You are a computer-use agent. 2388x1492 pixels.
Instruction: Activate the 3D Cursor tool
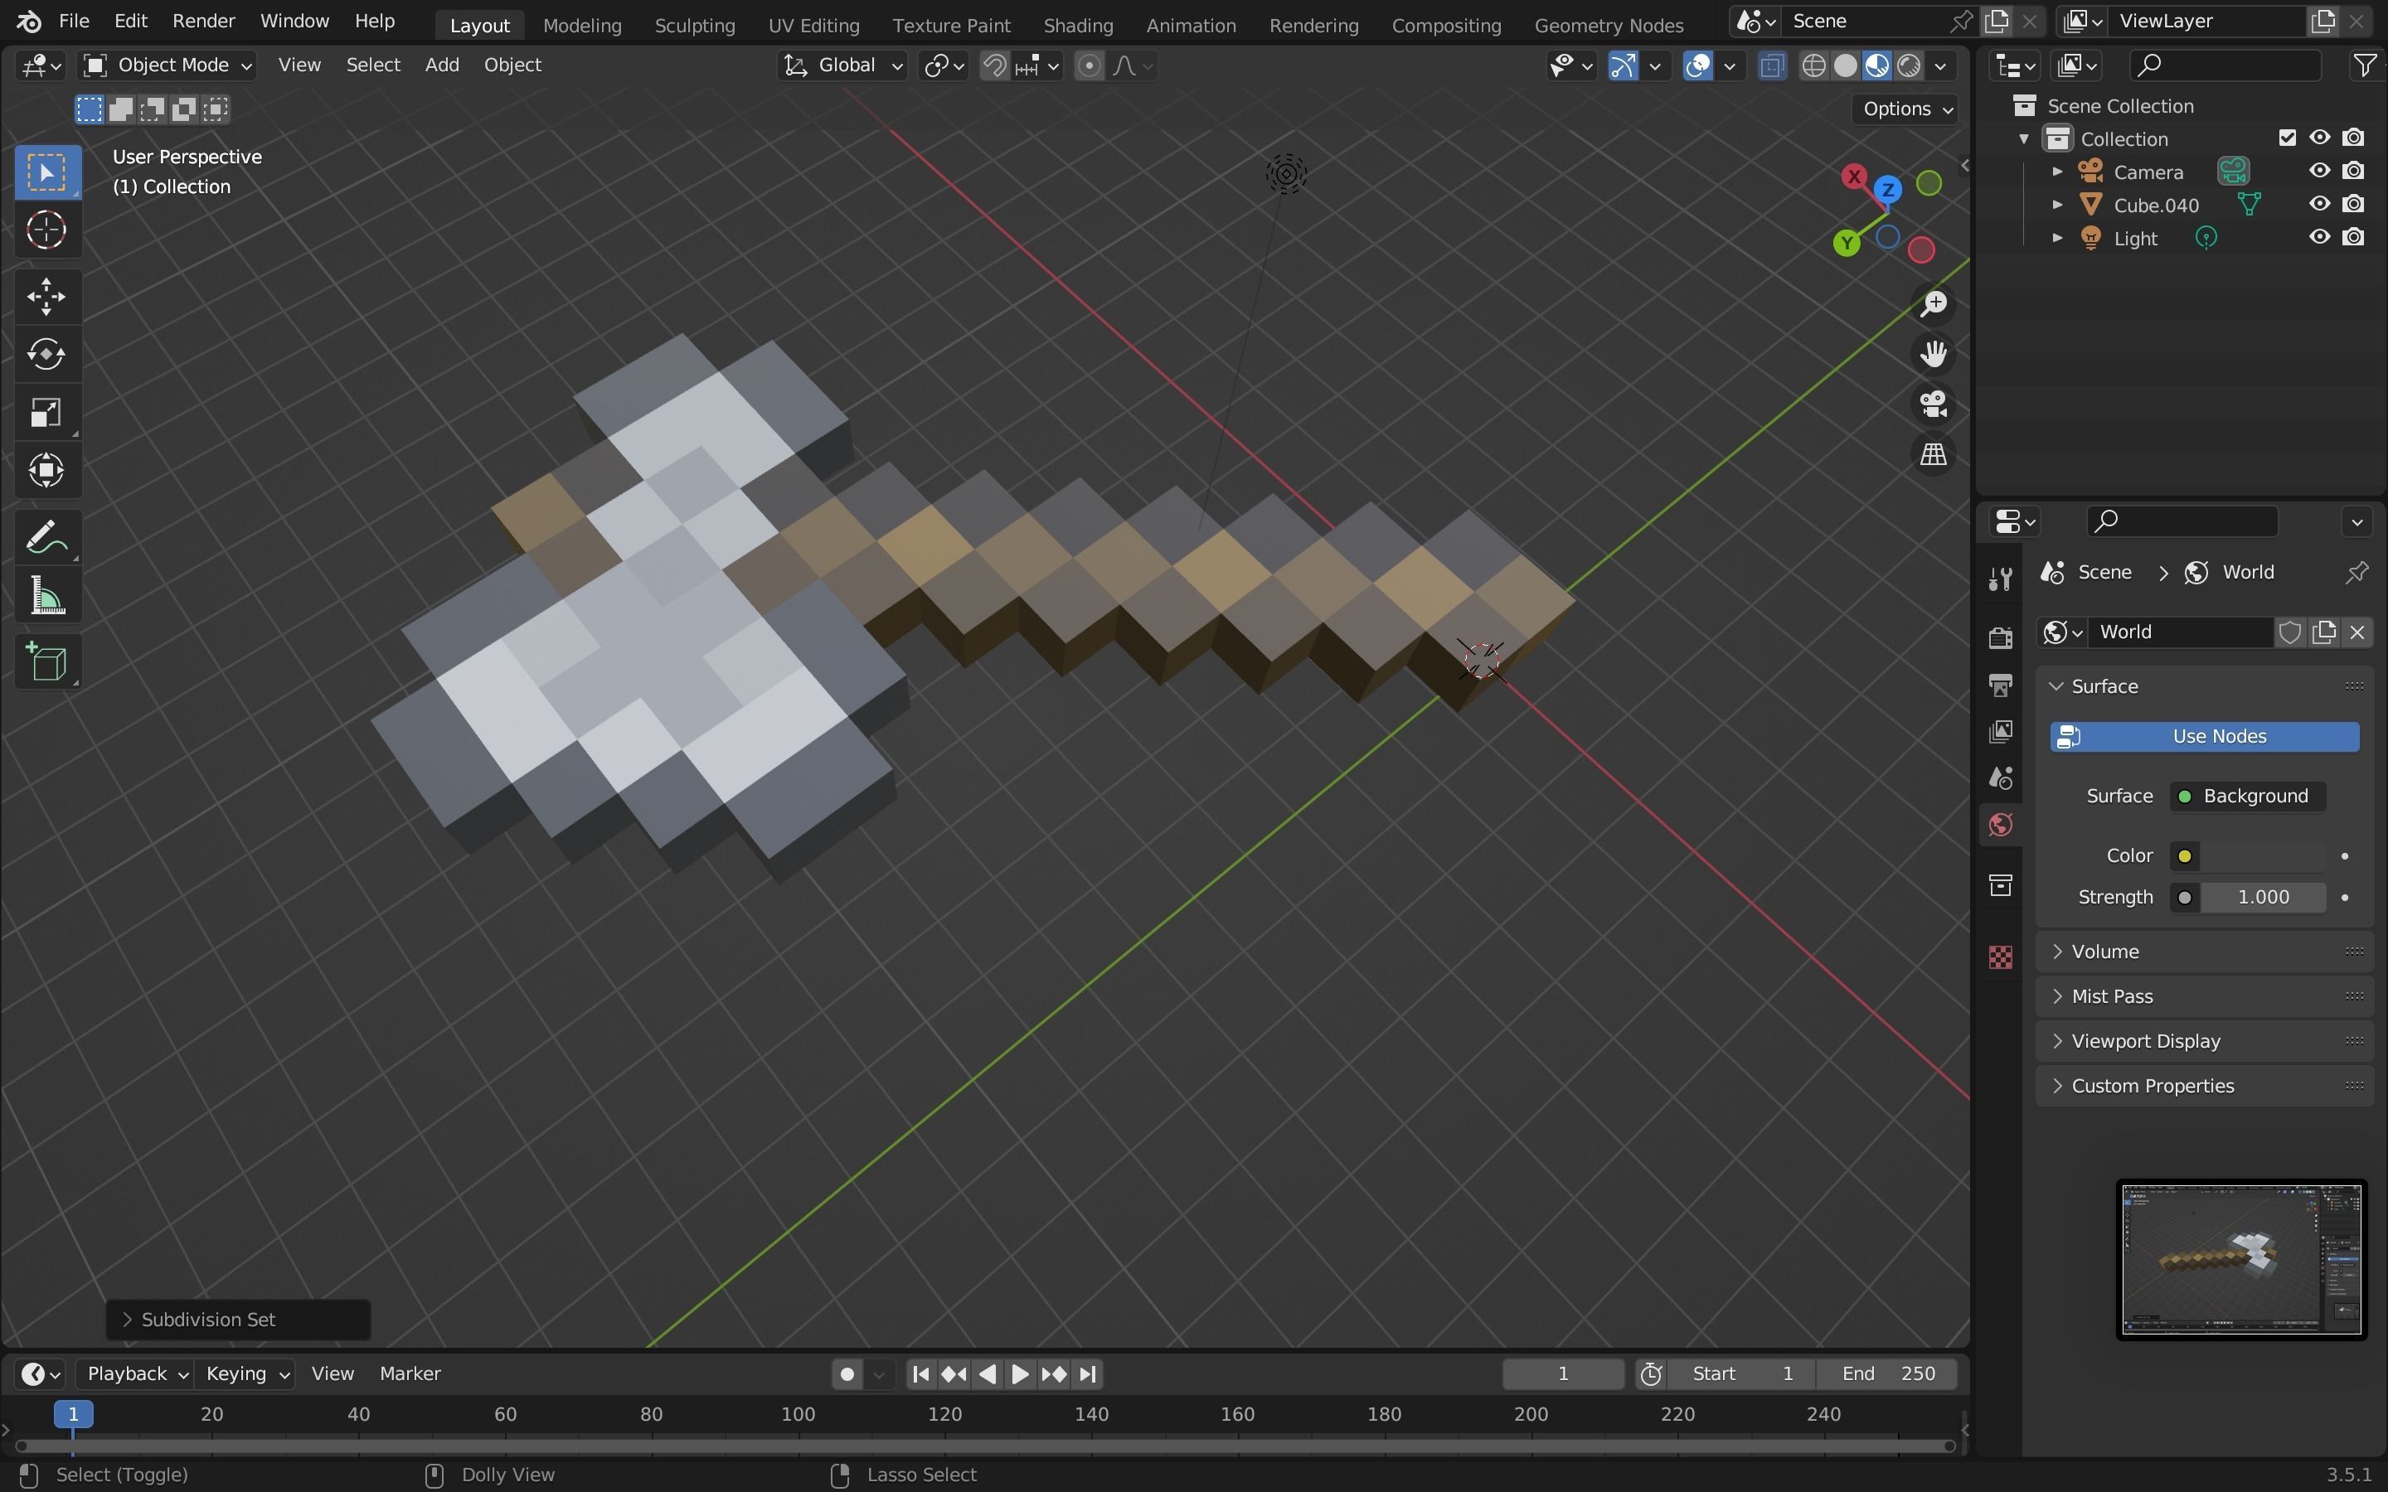[x=46, y=230]
